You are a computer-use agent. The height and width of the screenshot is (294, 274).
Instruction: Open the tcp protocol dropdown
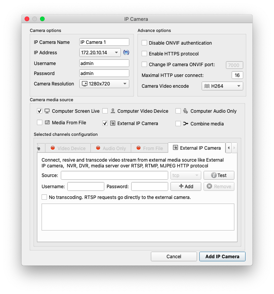click(x=185, y=175)
